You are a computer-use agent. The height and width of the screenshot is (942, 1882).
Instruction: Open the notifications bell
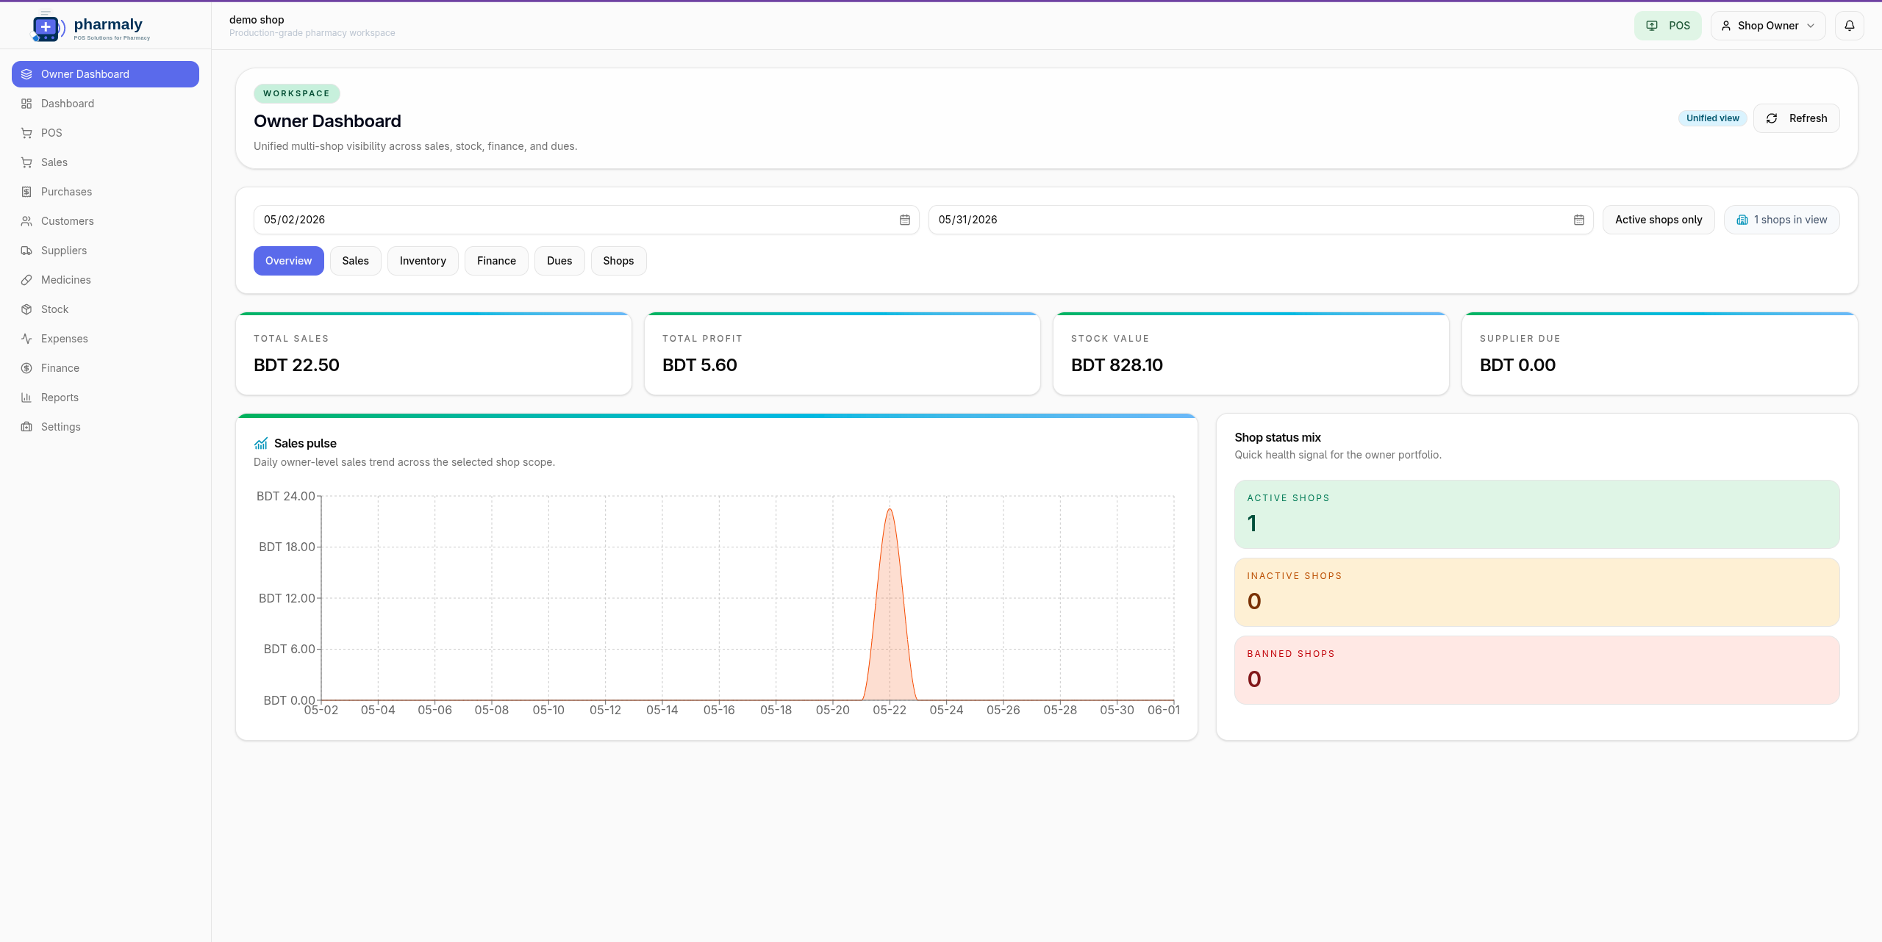tap(1850, 26)
